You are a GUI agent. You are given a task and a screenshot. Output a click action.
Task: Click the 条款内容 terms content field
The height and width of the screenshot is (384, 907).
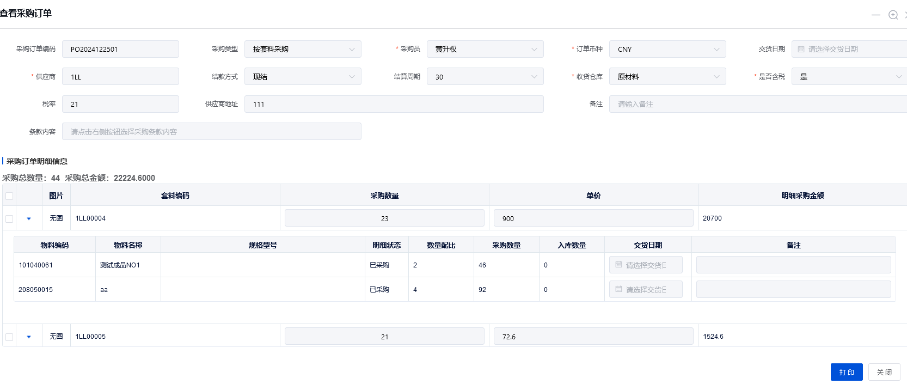pyautogui.click(x=211, y=132)
